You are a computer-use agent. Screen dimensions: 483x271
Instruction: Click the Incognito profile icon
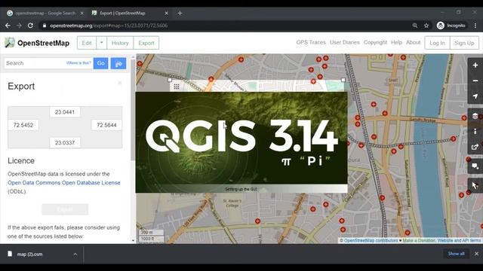point(441,26)
